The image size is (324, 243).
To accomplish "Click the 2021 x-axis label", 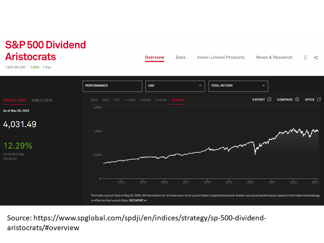I will pyautogui.click(x=272, y=182).
